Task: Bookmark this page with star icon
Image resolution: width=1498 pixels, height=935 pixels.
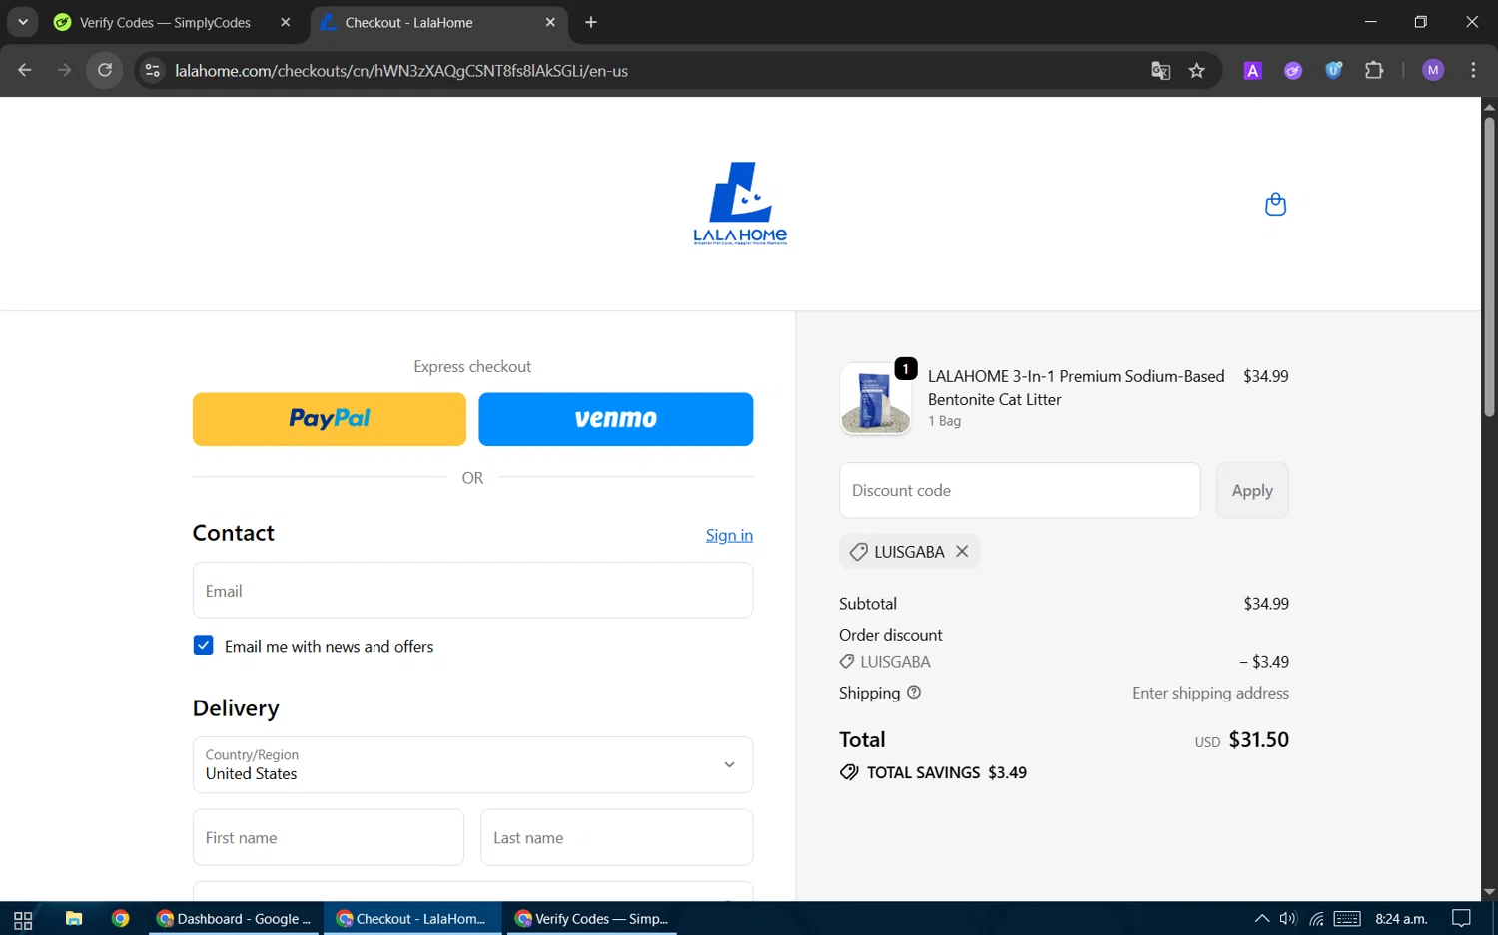Action: click(x=1197, y=70)
